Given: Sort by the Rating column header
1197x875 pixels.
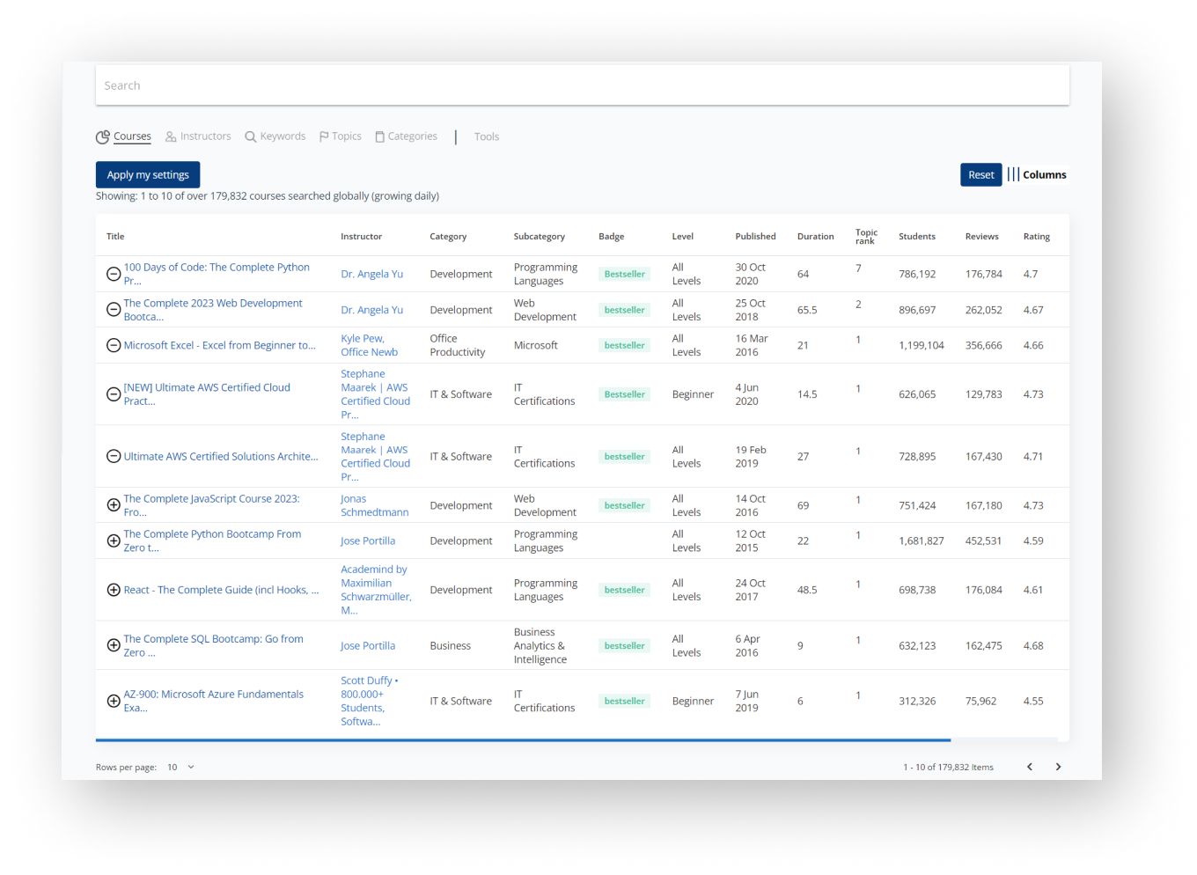Looking at the screenshot, I should (x=1036, y=236).
